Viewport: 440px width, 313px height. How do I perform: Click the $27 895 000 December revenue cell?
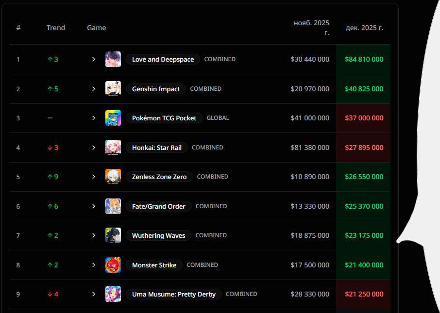(364, 148)
